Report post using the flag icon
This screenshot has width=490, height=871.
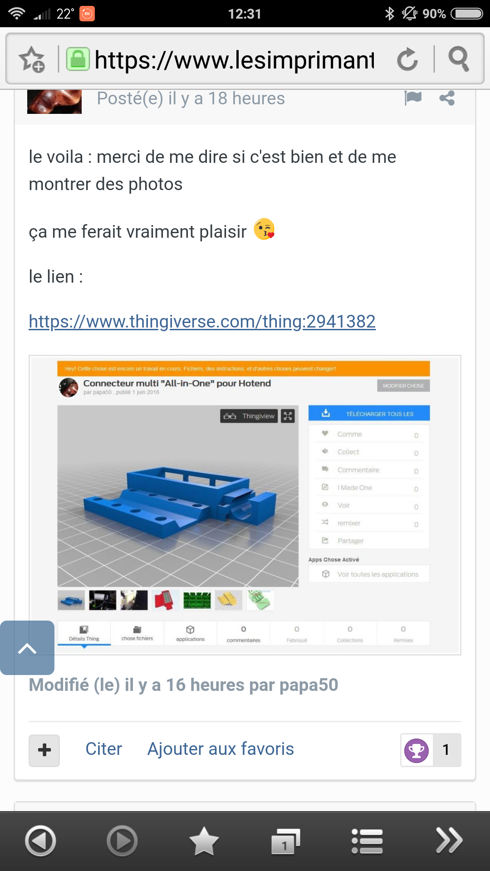[413, 98]
